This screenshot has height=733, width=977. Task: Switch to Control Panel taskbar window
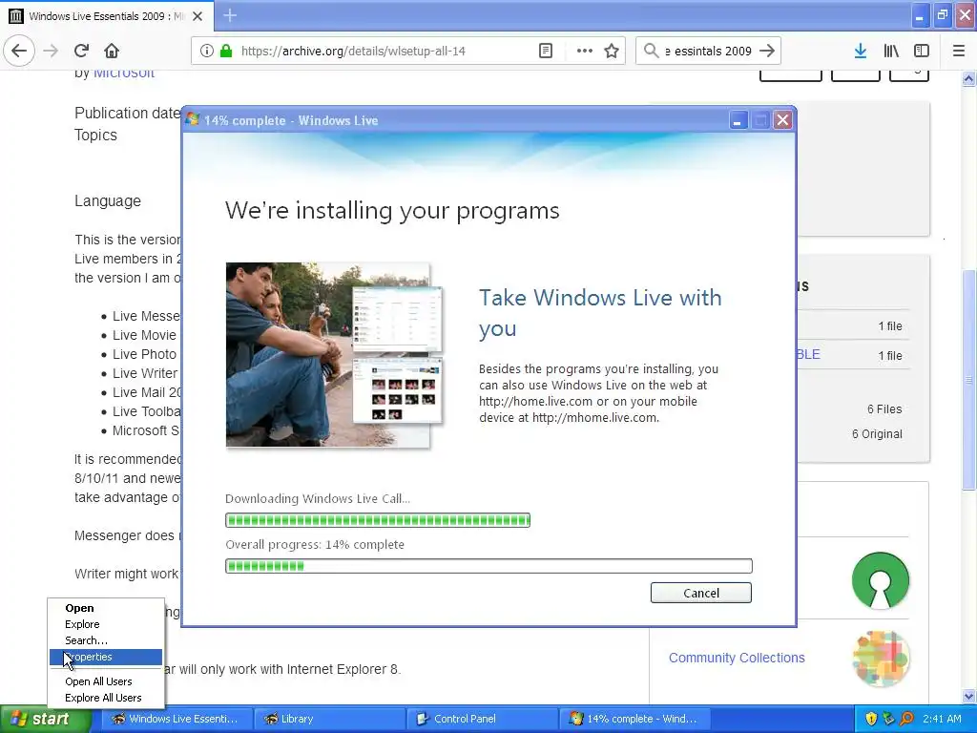click(x=482, y=719)
